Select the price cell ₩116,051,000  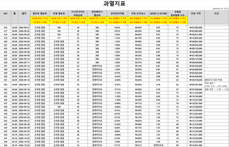click(x=196, y=103)
